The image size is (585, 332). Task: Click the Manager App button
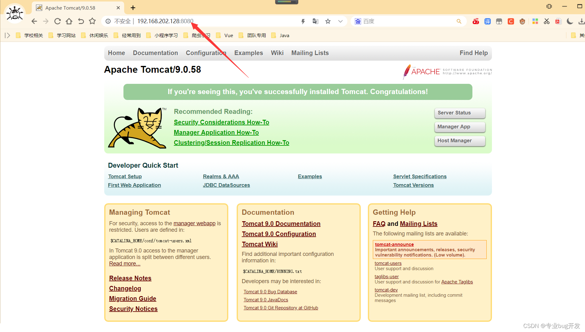(x=460, y=127)
